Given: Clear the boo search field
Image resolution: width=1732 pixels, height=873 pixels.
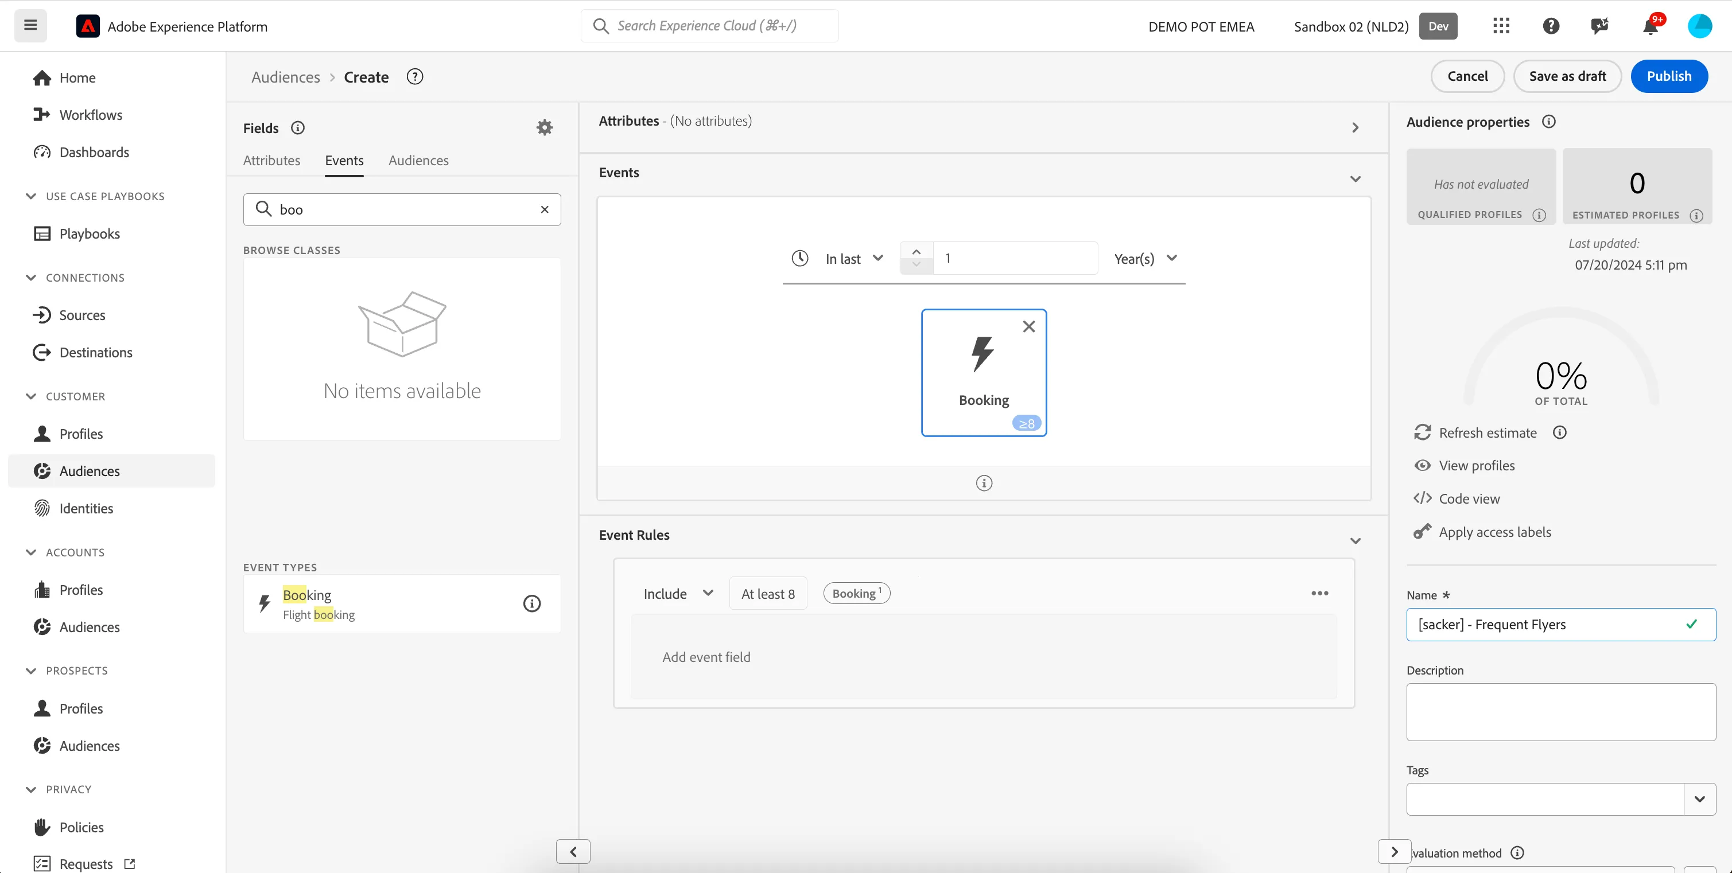Looking at the screenshot, I should [545, 210].
